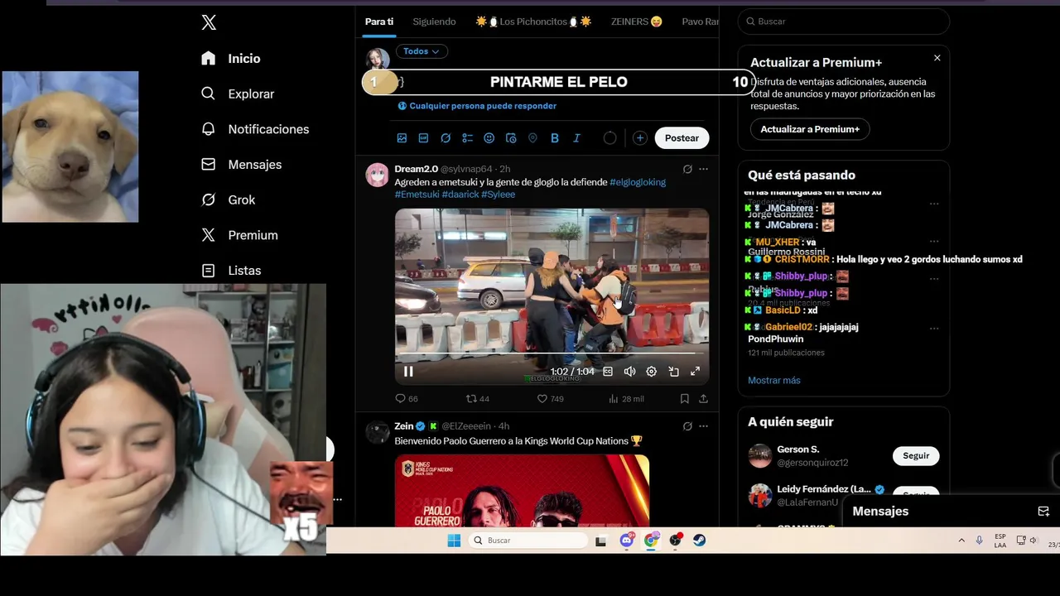Viewport: 1060px width, 596px height.
Task: Like Dream2.0's post
Action: 550,399
